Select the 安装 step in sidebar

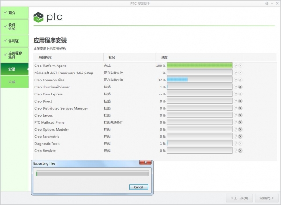pyautogui.click(x=15, y=69)
